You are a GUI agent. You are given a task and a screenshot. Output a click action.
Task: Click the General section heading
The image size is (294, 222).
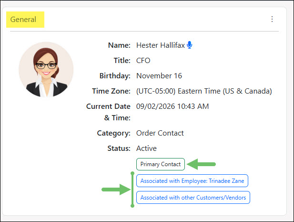coord(23,20)
